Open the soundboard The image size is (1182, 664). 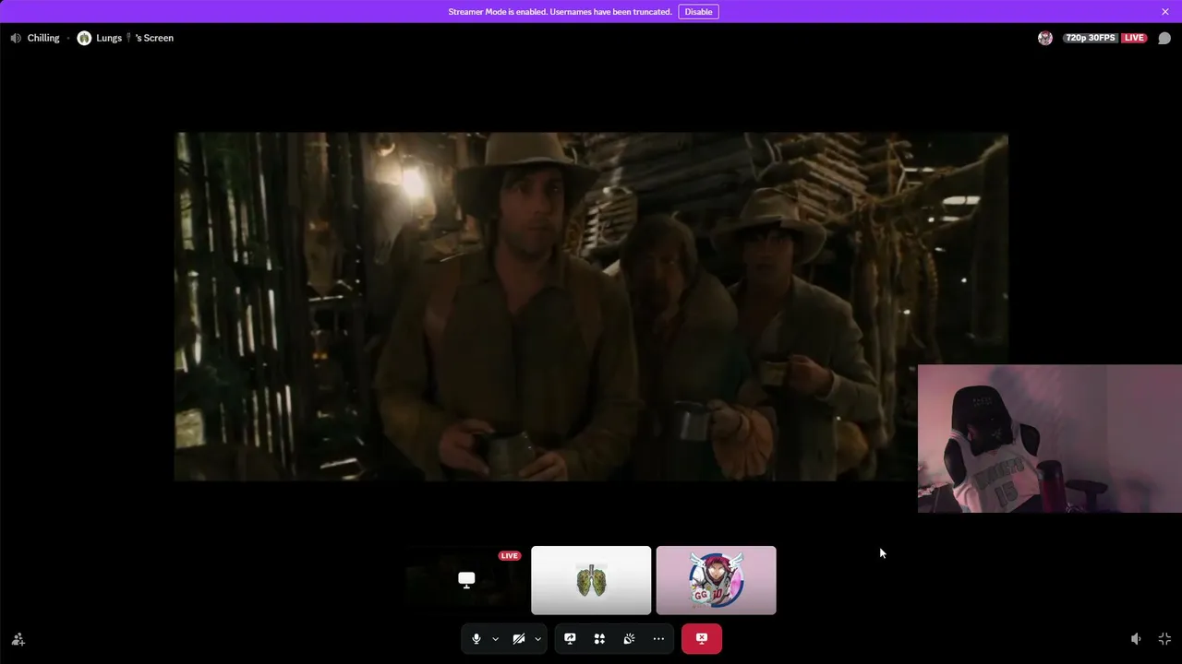pos(629,638)
